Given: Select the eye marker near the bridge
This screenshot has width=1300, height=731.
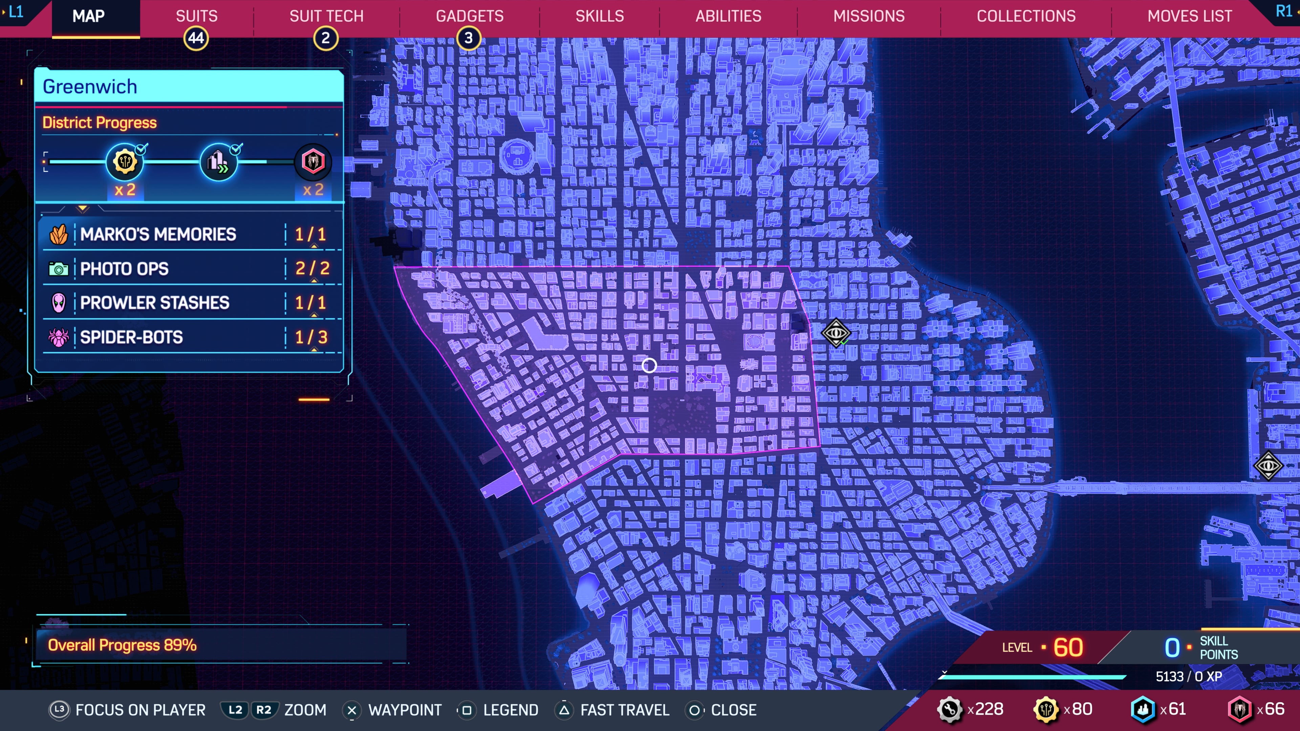Looking at the screenshot, I should click(x=1268, y=465).
